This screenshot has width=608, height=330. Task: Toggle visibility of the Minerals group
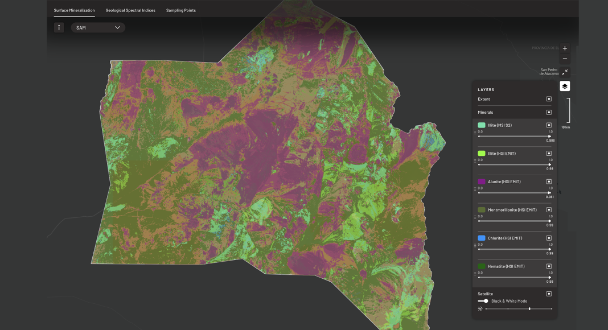[x=549, y=113]
